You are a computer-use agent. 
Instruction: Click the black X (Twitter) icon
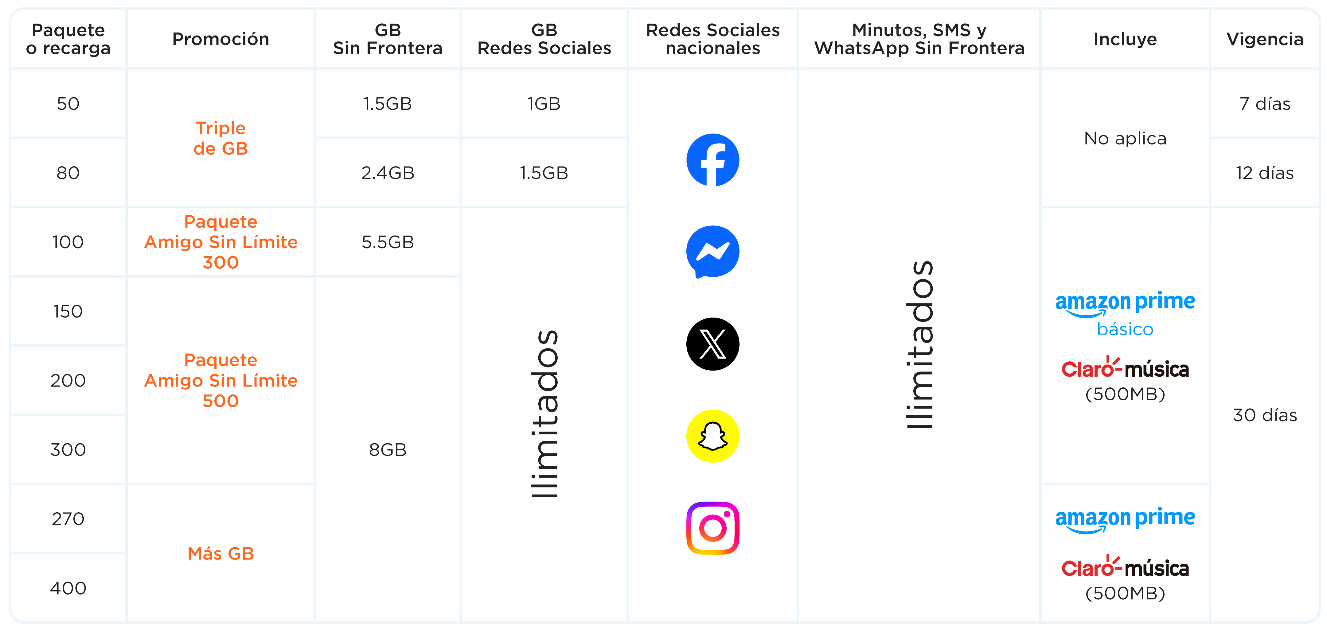pos(712,344)
